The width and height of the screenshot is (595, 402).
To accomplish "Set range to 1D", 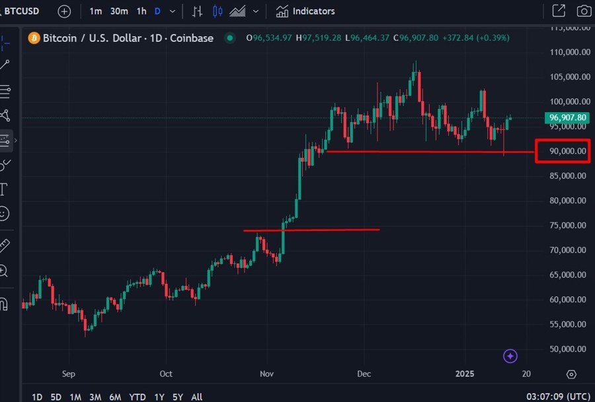I will (x=37, y=397).
